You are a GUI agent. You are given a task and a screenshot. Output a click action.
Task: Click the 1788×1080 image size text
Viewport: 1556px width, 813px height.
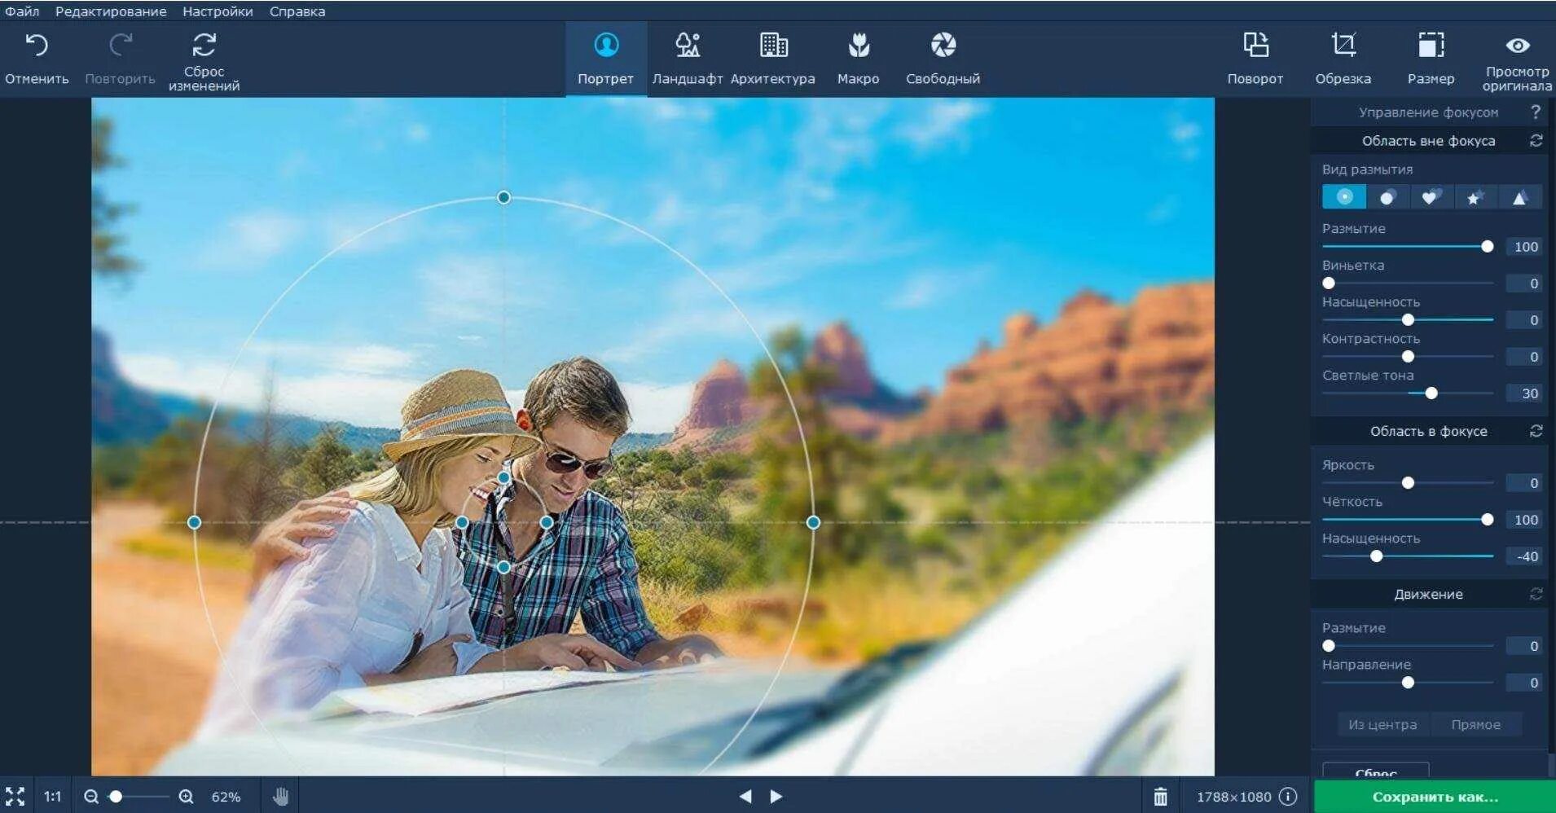click(1233, 797)
